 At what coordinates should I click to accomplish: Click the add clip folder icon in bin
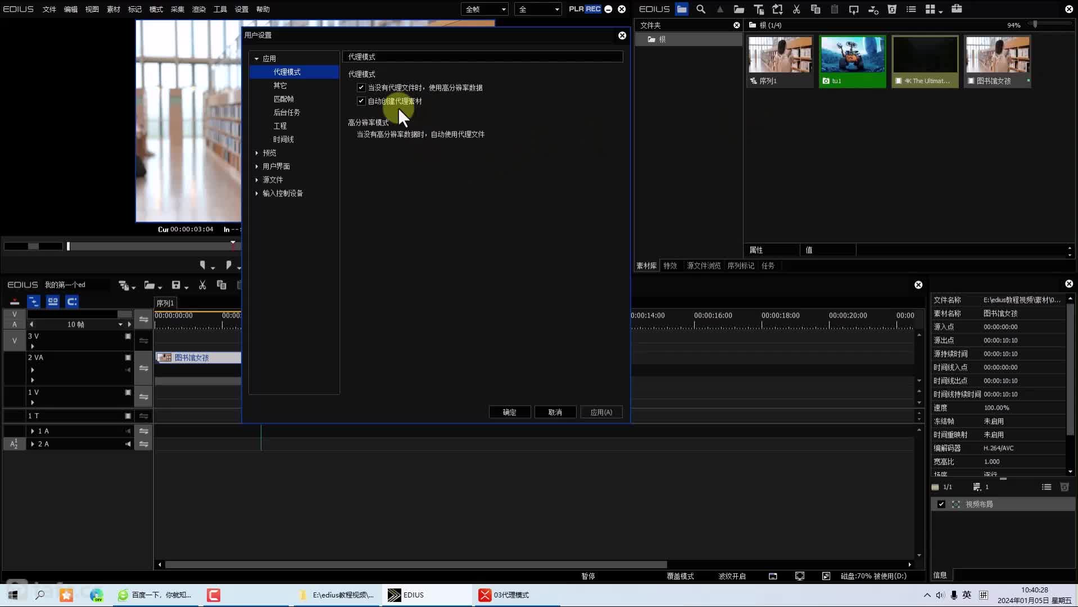pos(739,9)
